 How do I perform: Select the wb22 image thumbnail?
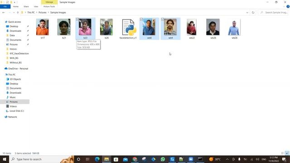(x=191, y=27)
